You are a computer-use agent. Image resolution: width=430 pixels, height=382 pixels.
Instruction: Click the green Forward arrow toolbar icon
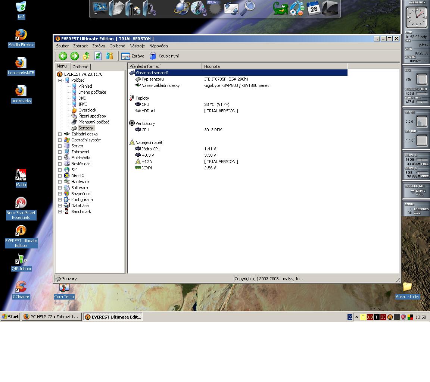coord(74,56)
